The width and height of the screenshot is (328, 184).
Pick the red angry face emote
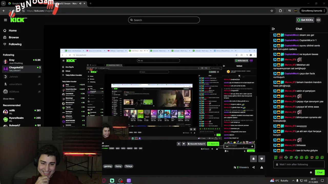tap(281, 157)
